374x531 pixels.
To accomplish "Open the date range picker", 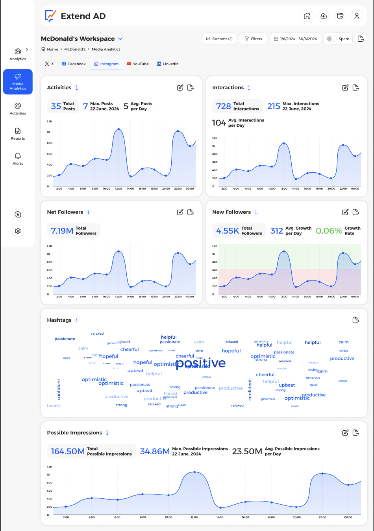I will pos(295,39).
